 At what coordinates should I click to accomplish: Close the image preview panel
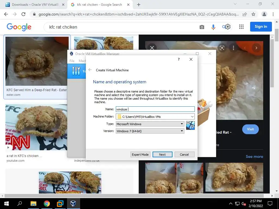pyautogui.click(x=152, y=48)
